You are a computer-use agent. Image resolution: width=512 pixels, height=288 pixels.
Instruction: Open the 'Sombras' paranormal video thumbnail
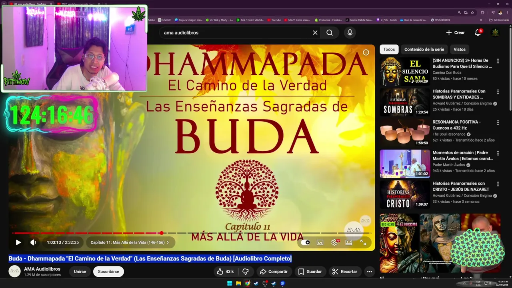(405, 102)
